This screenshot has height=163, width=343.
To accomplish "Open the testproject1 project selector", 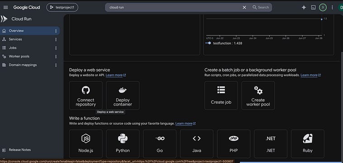I will point(62,7).
